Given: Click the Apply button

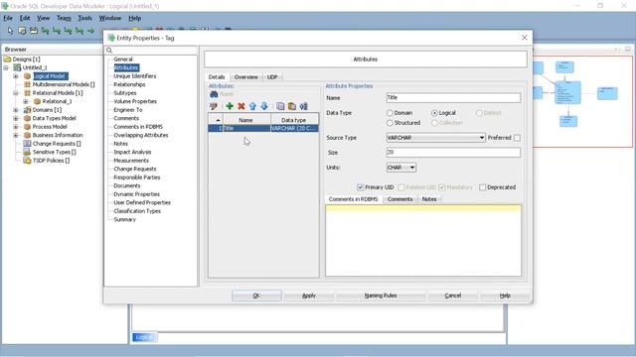Looking at the screenshot, I should click(309, 296).
